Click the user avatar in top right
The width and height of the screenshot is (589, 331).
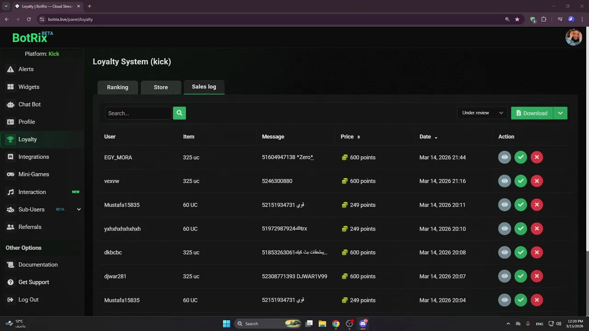tap(573, 37)
